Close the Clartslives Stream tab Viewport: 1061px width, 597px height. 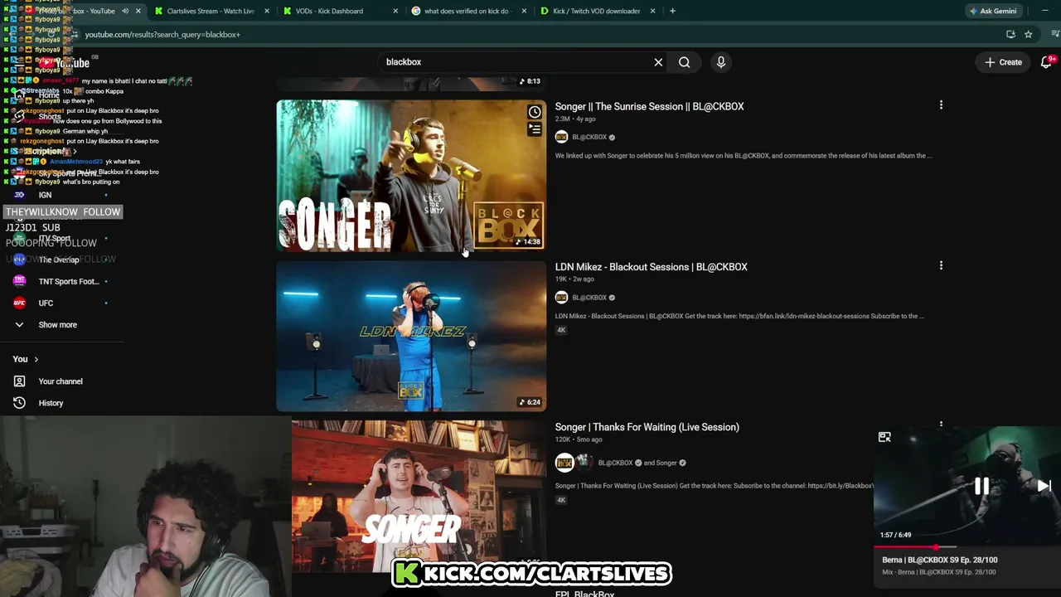click(267, 11)
